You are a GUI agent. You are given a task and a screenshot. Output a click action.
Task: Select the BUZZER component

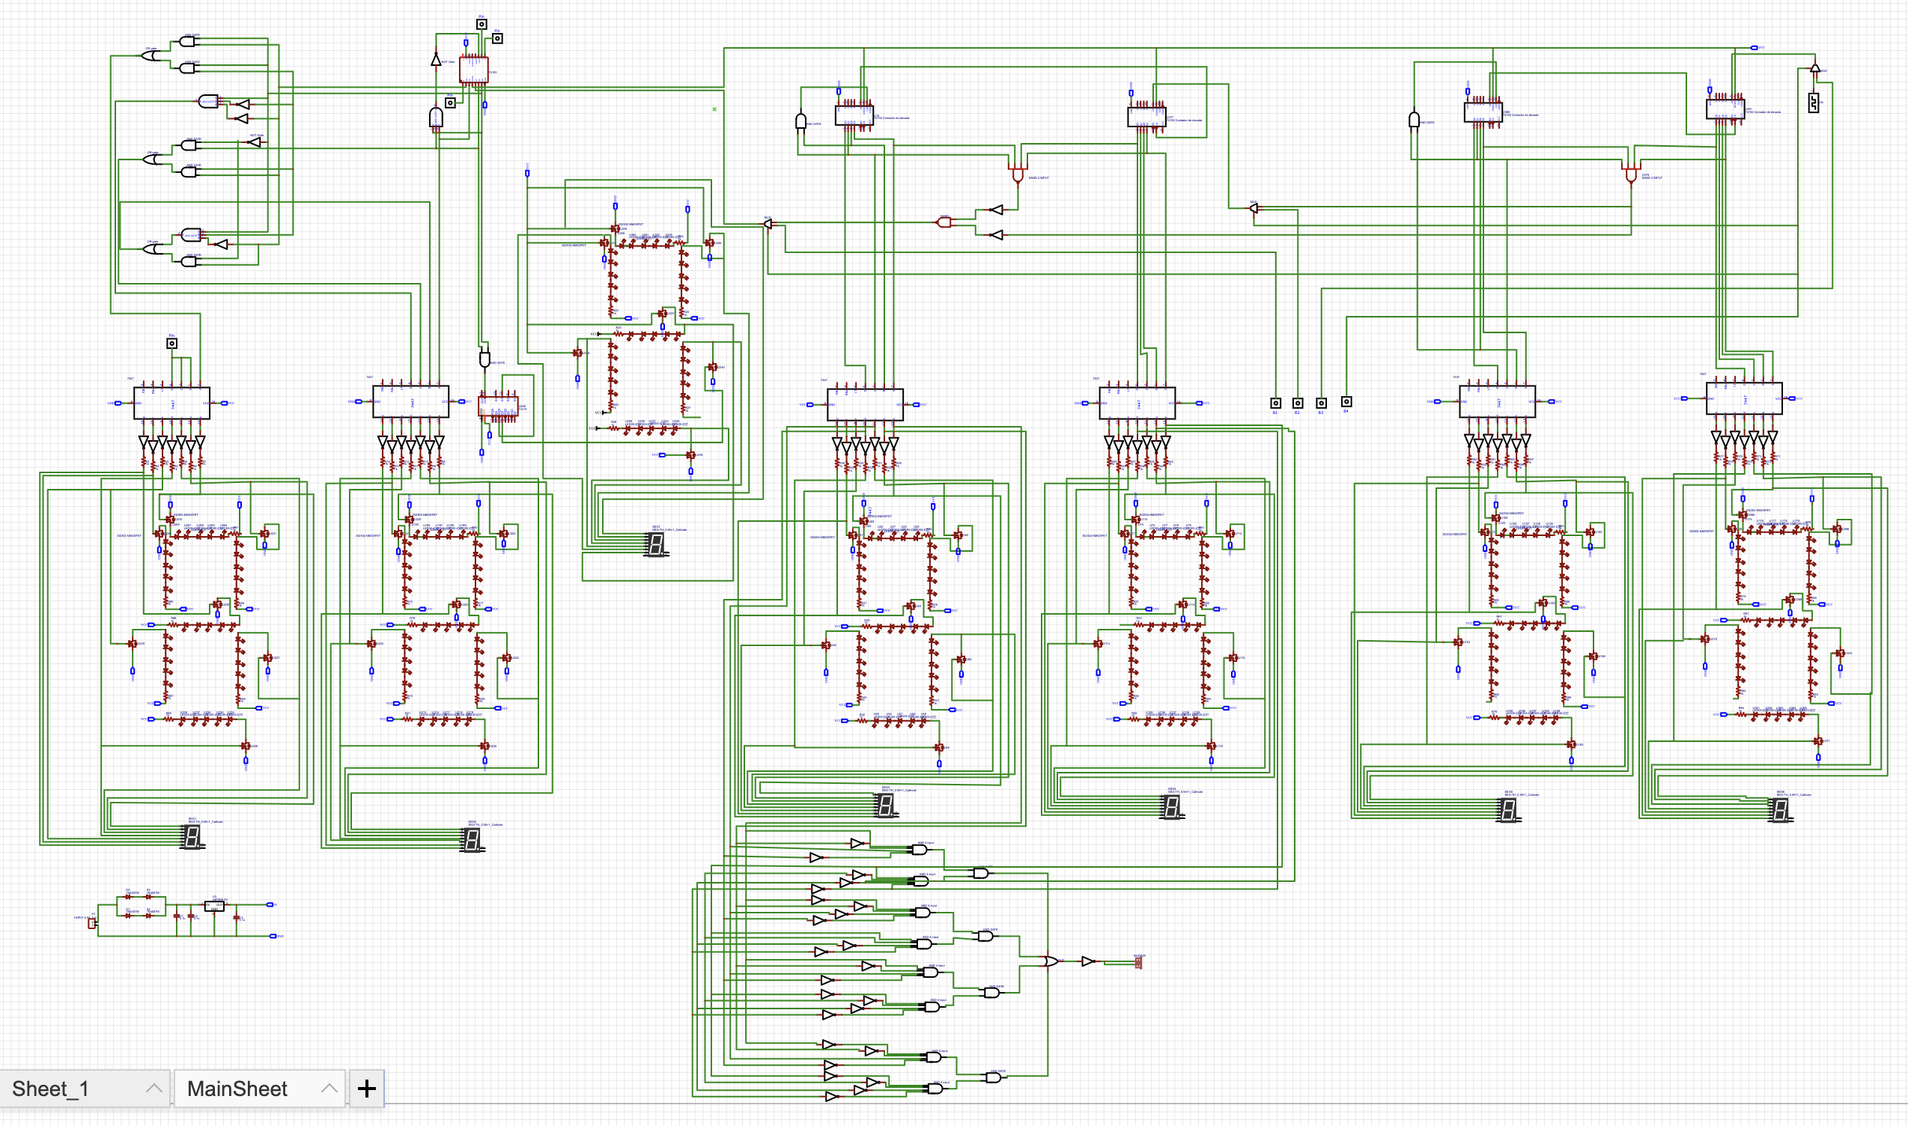[x=1138, y=963]
